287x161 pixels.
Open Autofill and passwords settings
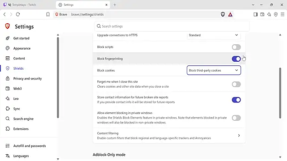(30, 146)
